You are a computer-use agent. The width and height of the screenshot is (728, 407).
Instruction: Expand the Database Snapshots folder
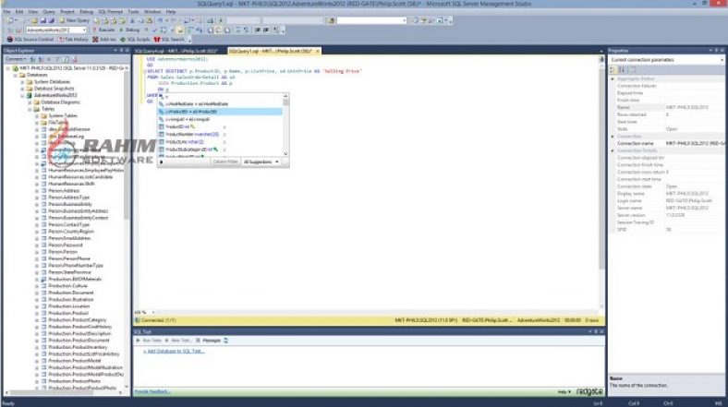tap(22, 88)
